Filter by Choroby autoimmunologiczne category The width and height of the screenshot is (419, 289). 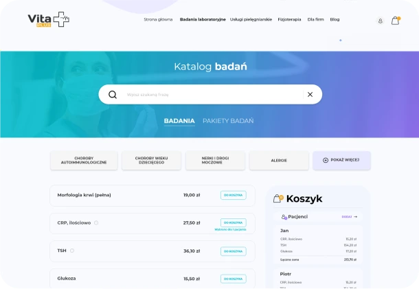coord(84,160)
